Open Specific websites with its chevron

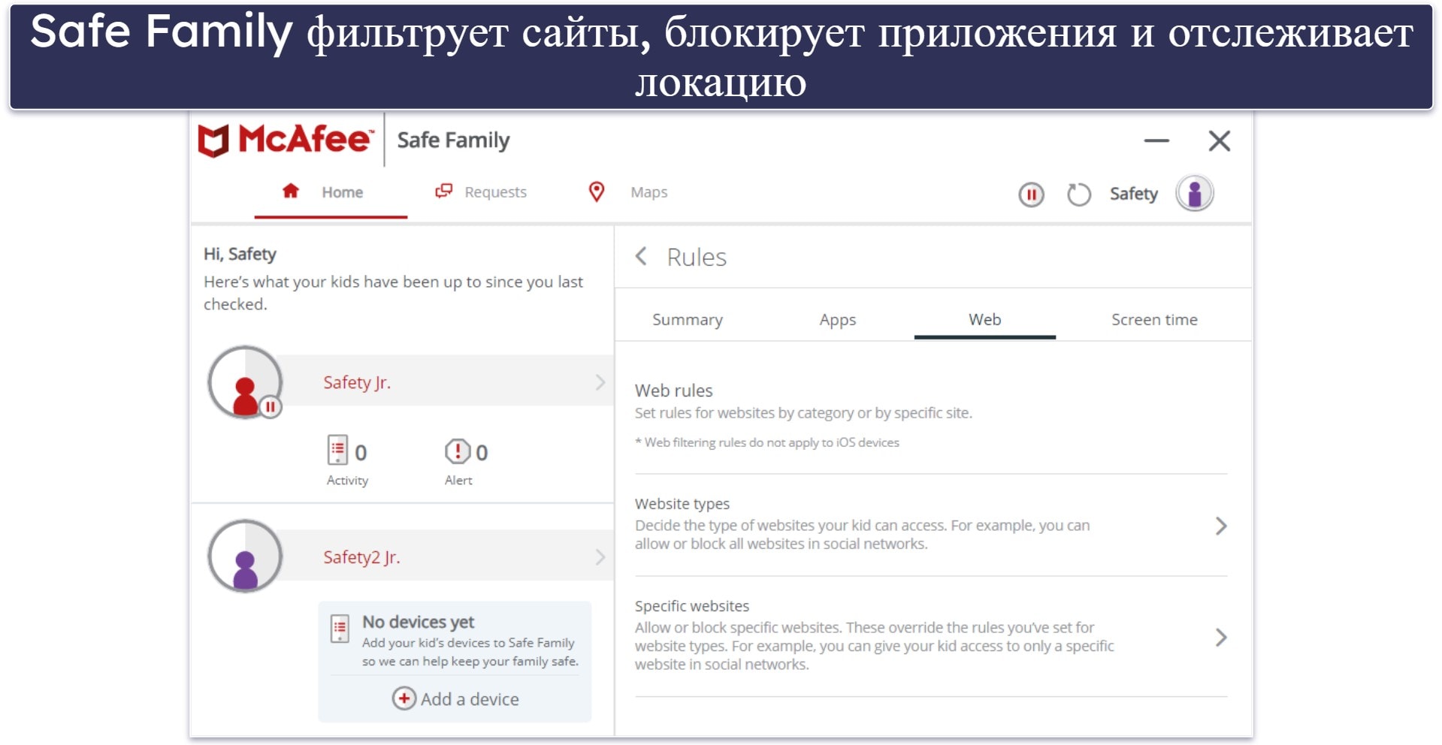(x=1221, y=638)
